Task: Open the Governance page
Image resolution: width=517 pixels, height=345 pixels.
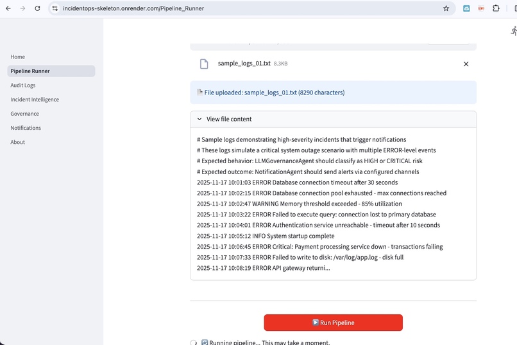Action: [25, 114]
